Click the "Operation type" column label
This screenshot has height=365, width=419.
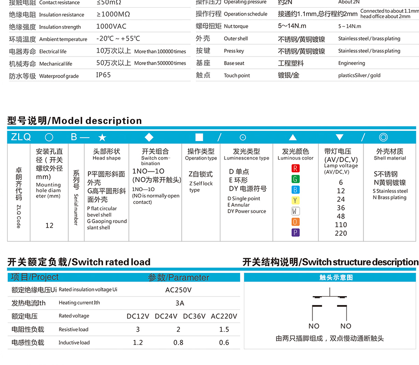click(201, 158)
